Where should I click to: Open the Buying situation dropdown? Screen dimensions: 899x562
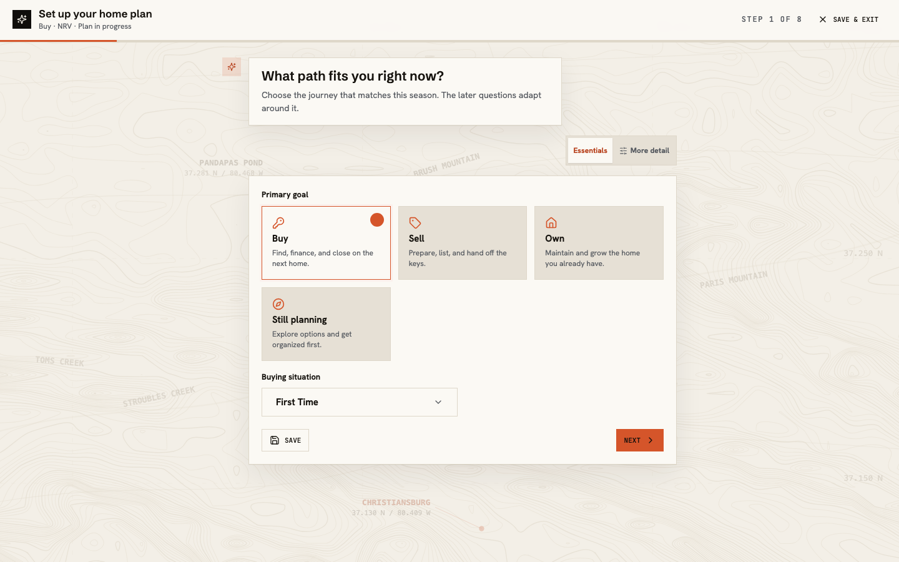point(360,402)
